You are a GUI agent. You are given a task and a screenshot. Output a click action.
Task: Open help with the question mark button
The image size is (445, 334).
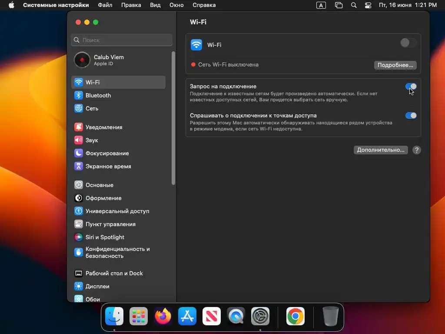click(x=417, y=150)
